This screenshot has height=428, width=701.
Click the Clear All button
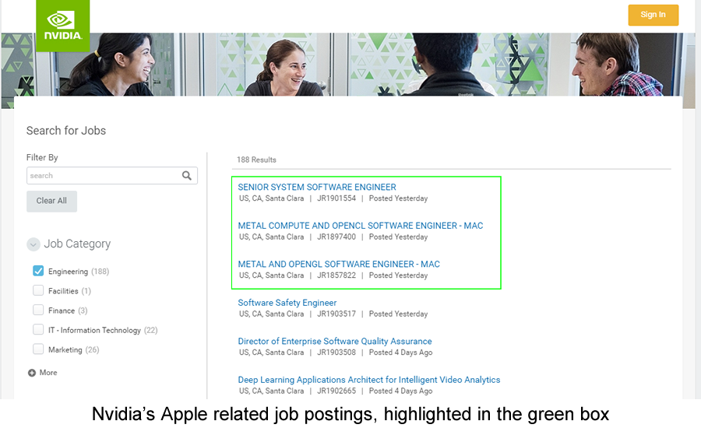(x=51, y=201)
